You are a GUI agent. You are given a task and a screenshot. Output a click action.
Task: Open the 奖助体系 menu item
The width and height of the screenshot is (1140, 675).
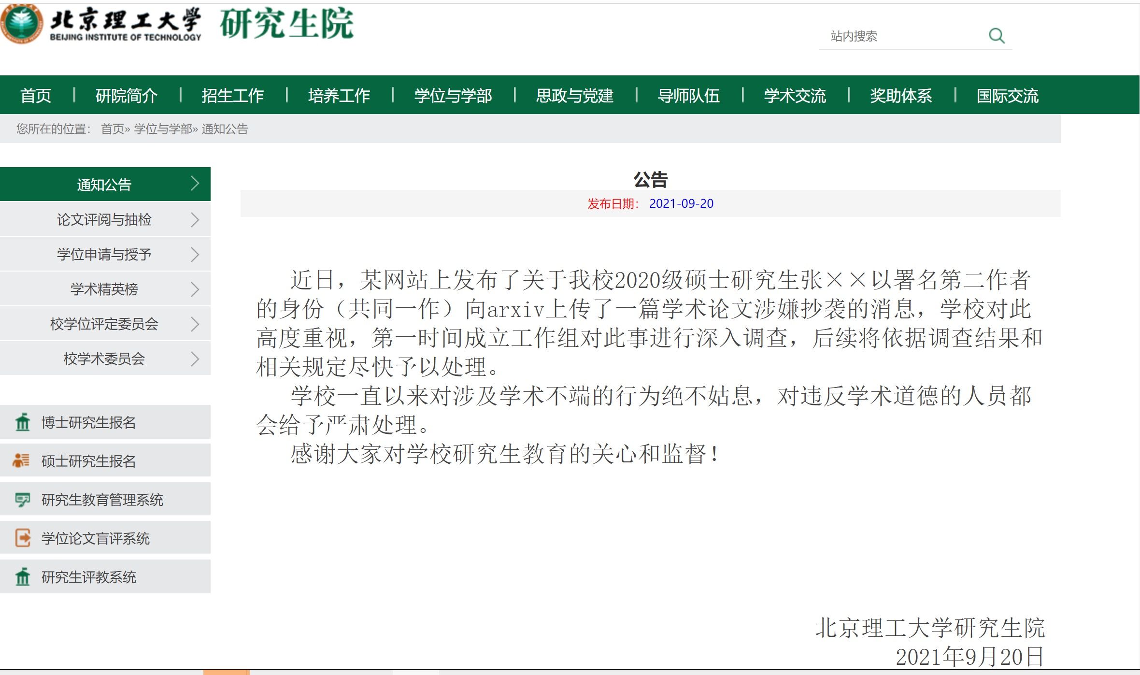point(901,95)
